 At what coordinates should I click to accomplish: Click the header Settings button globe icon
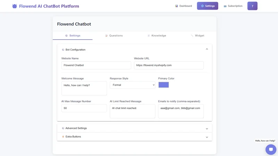tap(202, 6)
